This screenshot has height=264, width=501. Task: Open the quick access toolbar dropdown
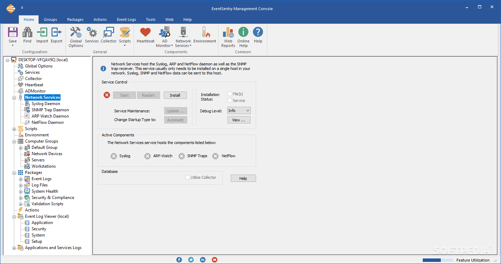(22, 8)
